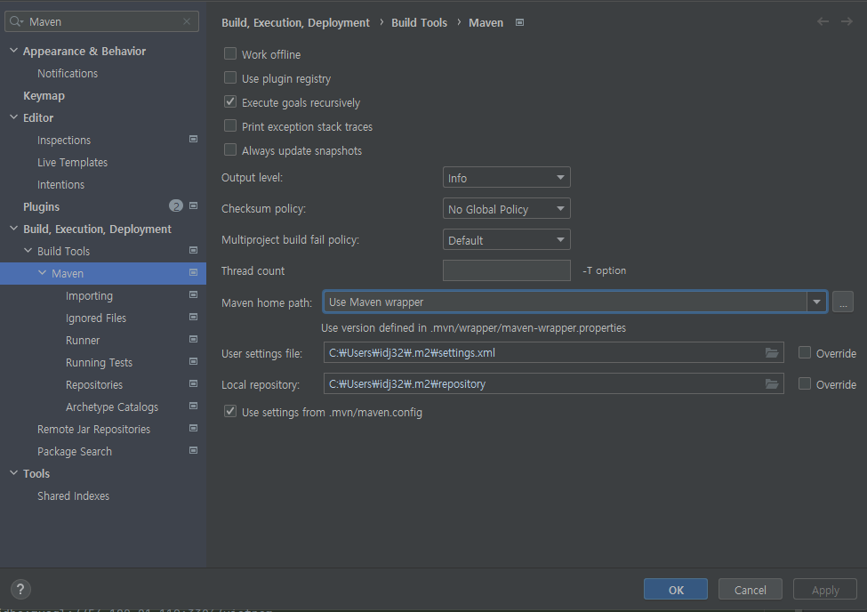
Task: Focus the Thread count input field
Action: point(507,270)
